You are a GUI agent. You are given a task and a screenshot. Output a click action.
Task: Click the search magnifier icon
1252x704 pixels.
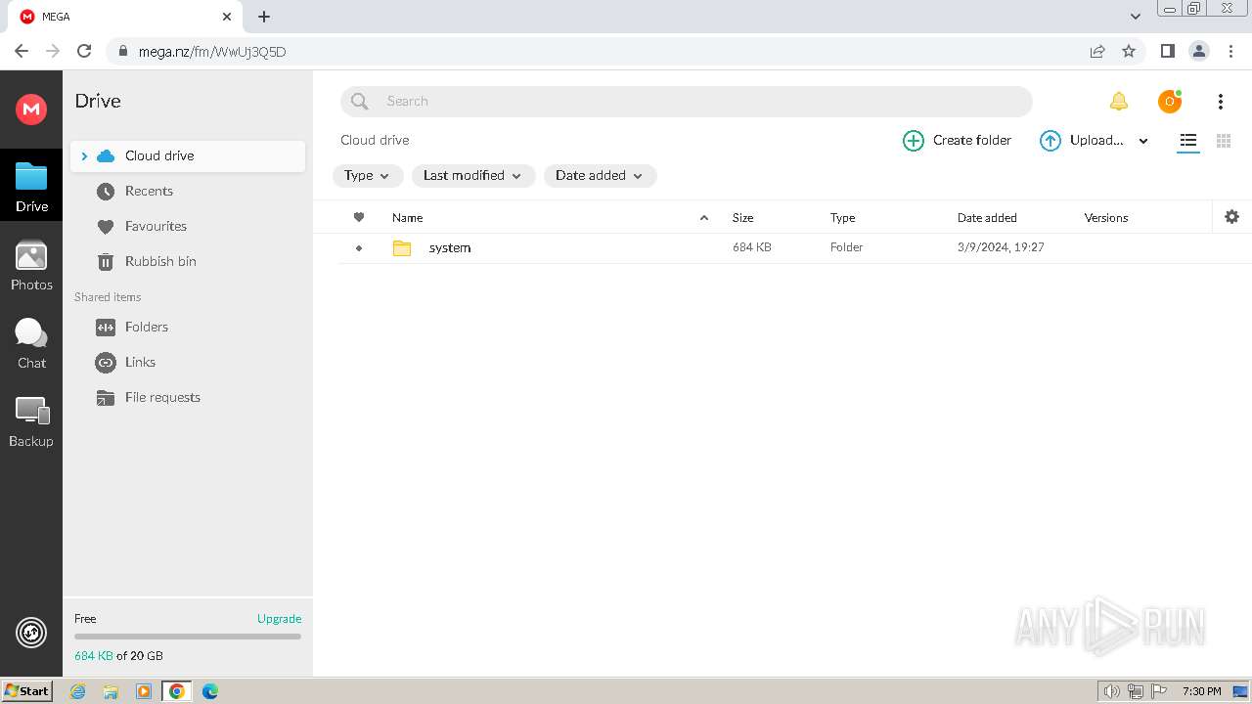(x=359, y=101)
